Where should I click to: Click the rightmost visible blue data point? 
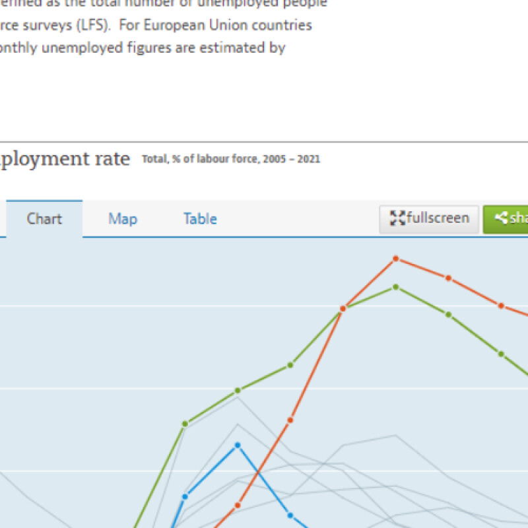coord(290,514)
